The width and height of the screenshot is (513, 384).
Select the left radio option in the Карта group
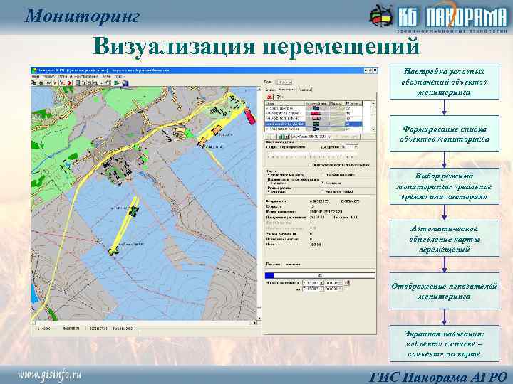coord(269,175)
